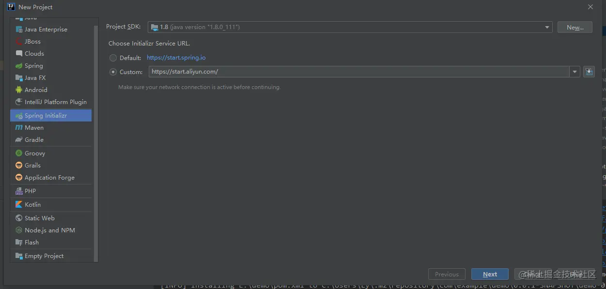Pick the Android robot icon

point(19,90)
